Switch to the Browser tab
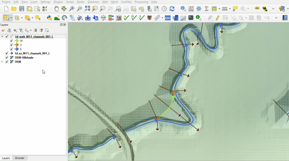Viewport: 289px width, 161px height. click(20, 158)
